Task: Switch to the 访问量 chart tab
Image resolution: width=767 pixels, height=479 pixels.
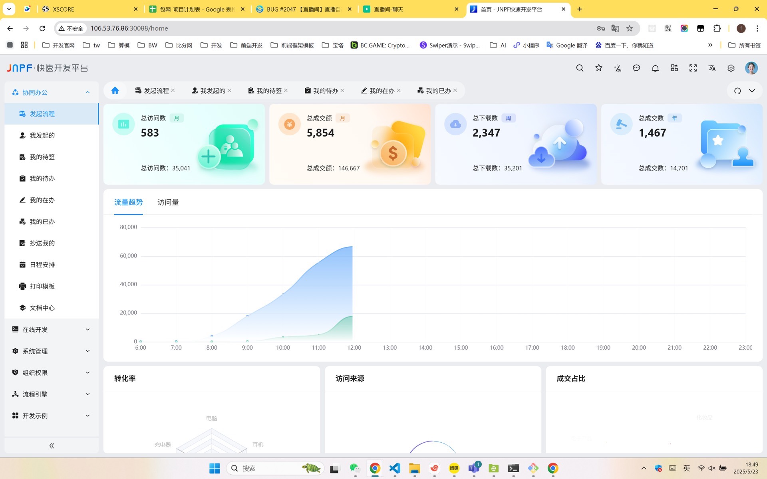Action: 168,202
